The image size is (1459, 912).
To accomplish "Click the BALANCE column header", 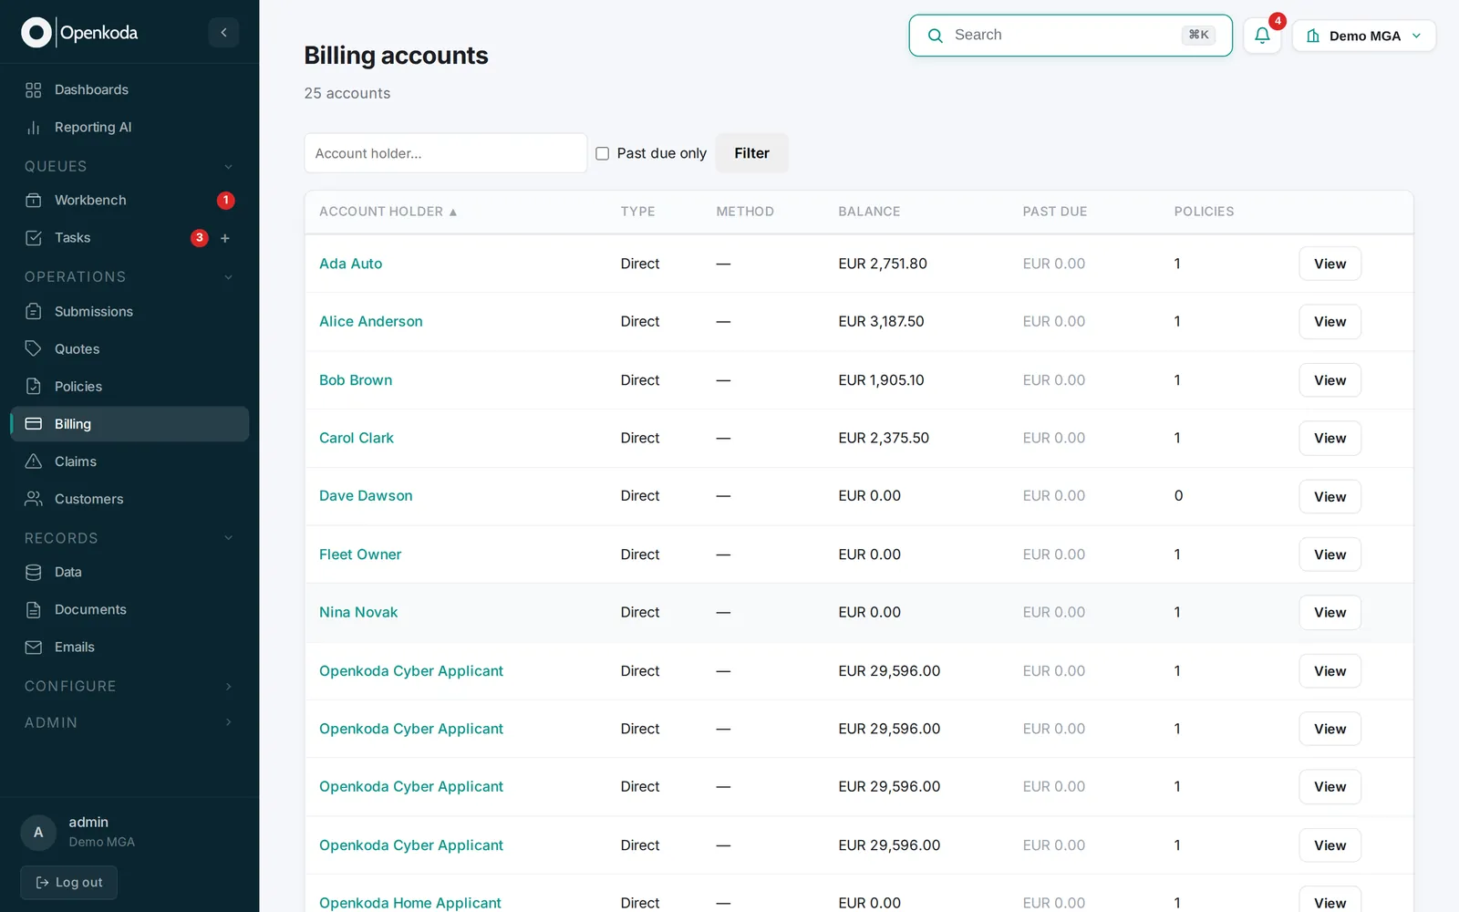I will 869,212.
